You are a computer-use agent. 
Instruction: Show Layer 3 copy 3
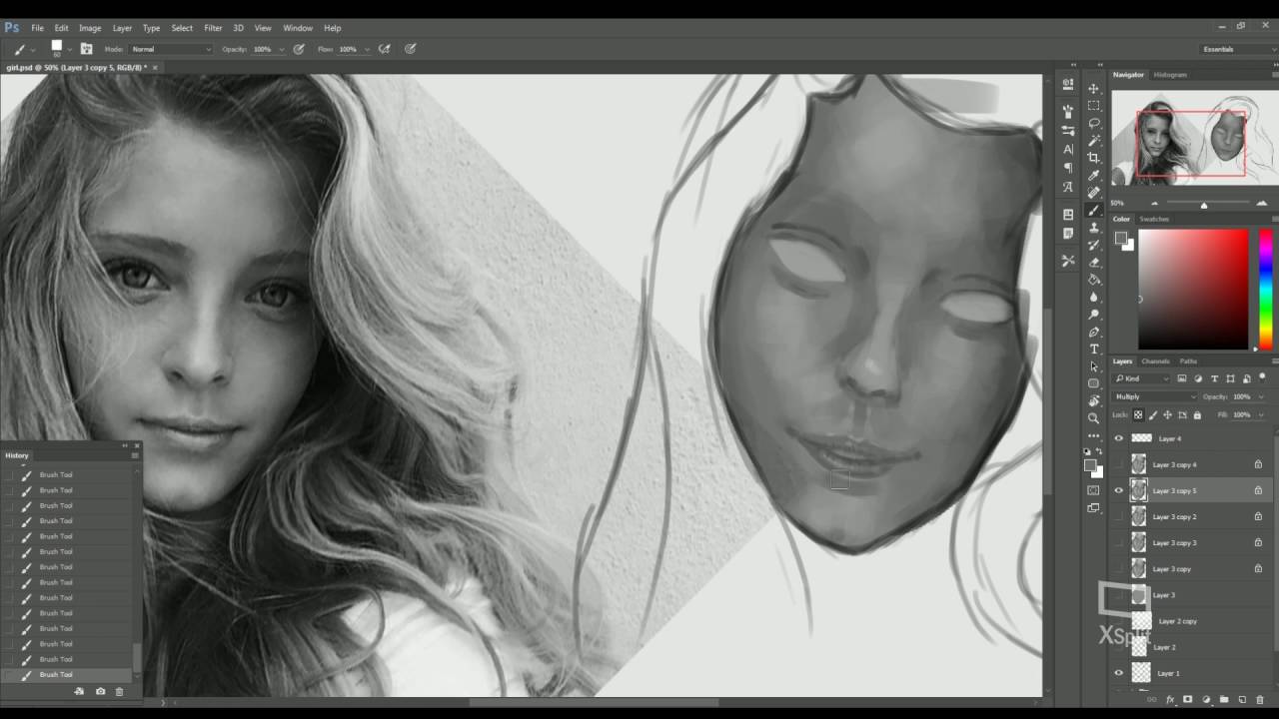point(1118,542)
